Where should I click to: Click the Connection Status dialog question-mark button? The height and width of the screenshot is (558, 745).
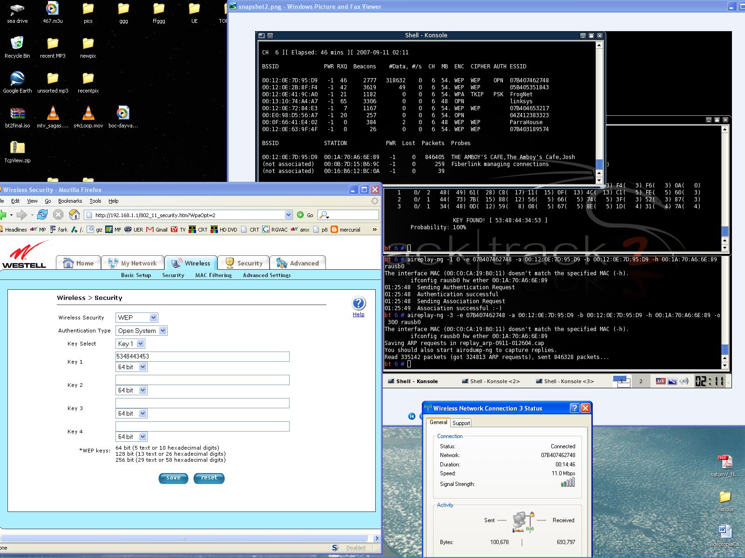pyautogui.click(x=575, y=408)
